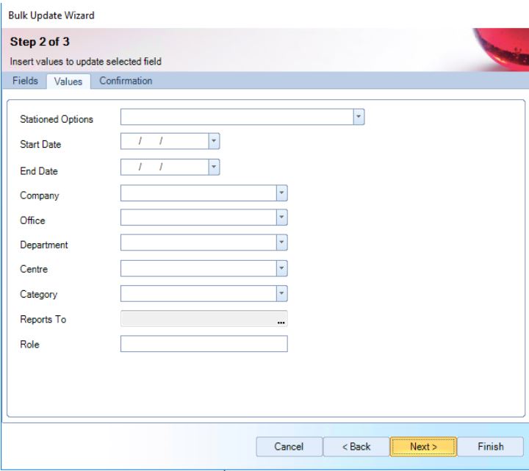Select the Values tab
This screenshot has width=529, height=471.
click(x=68, y=82)
